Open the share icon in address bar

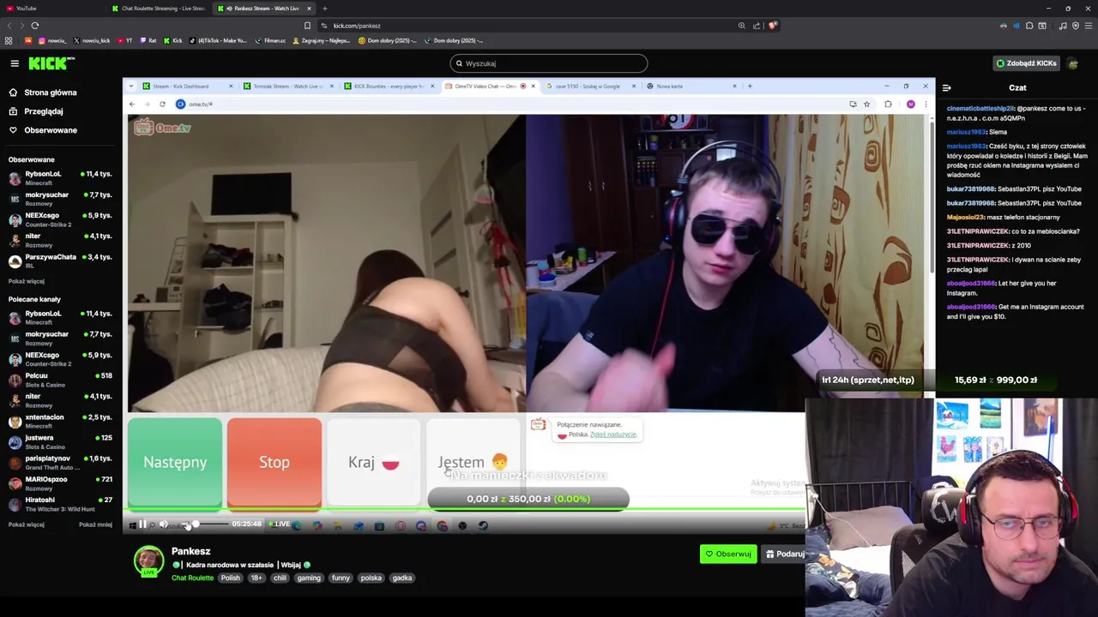(x=756, y=26)
